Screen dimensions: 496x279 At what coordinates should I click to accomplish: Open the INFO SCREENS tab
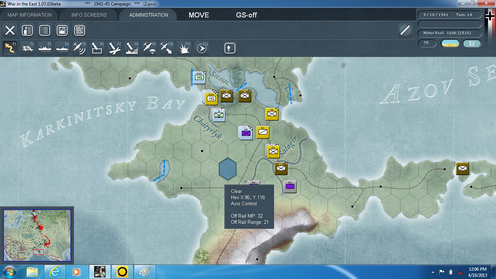[89, 15]
